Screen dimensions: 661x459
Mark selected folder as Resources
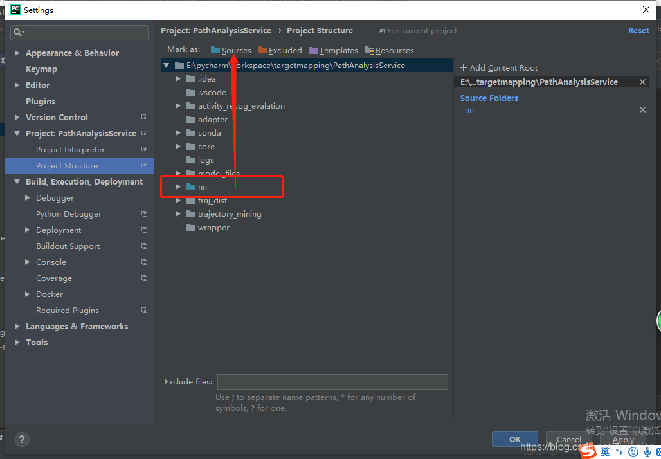click(x=389, y=51)
